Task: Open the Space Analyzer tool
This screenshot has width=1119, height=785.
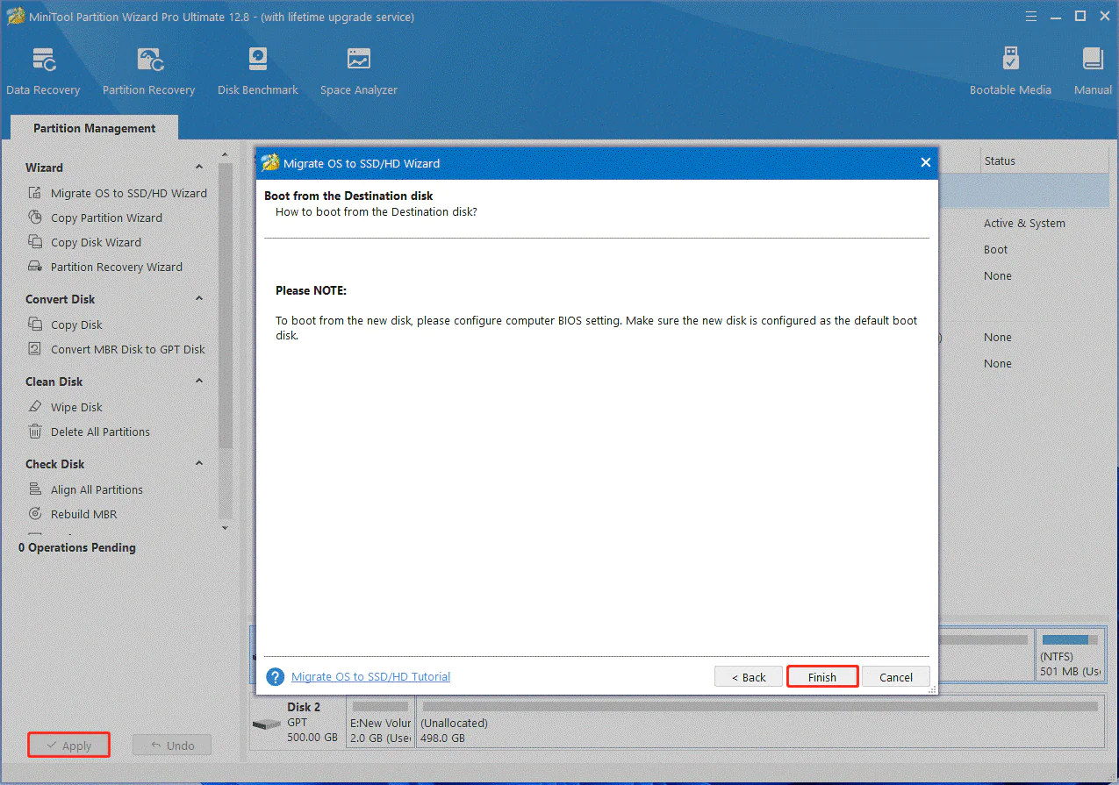Action: click(x=358, y=71)
